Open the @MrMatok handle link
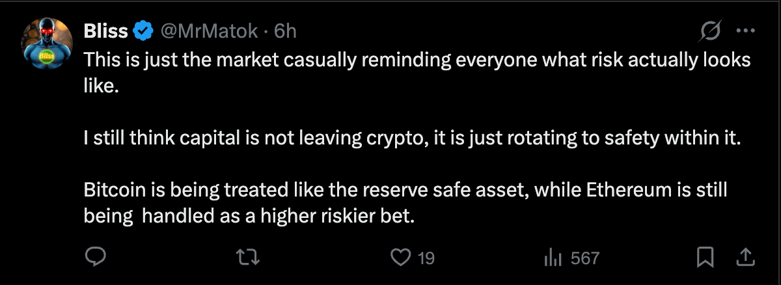 (x=210, y=30)
